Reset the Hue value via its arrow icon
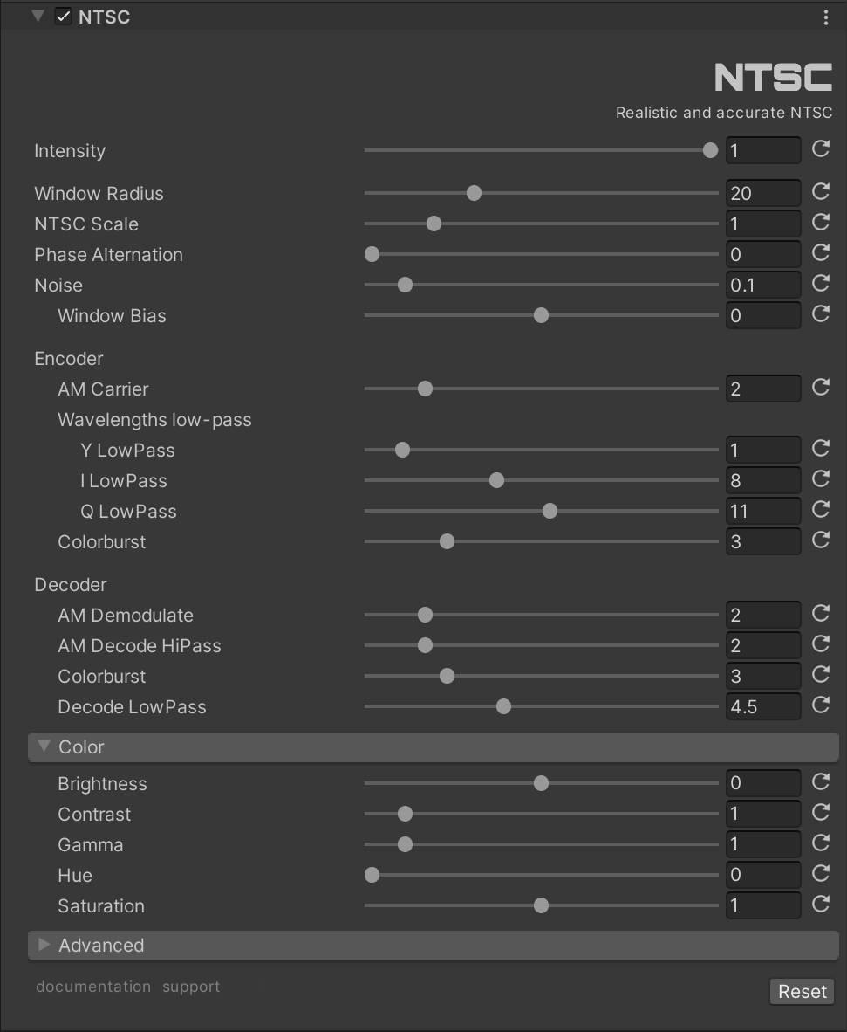The image size is (847, 1032). tap(820, 874)
